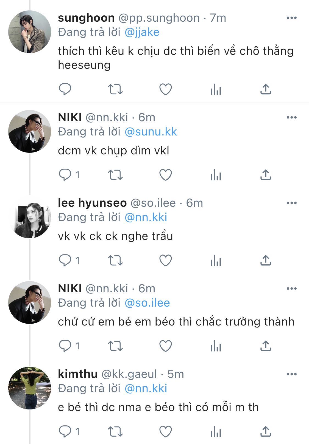Retweet lee hyunseo's 'vk vk ck ck' tweet
The width and height of the screenshot is (309, 444).
(x=115, y=261)
